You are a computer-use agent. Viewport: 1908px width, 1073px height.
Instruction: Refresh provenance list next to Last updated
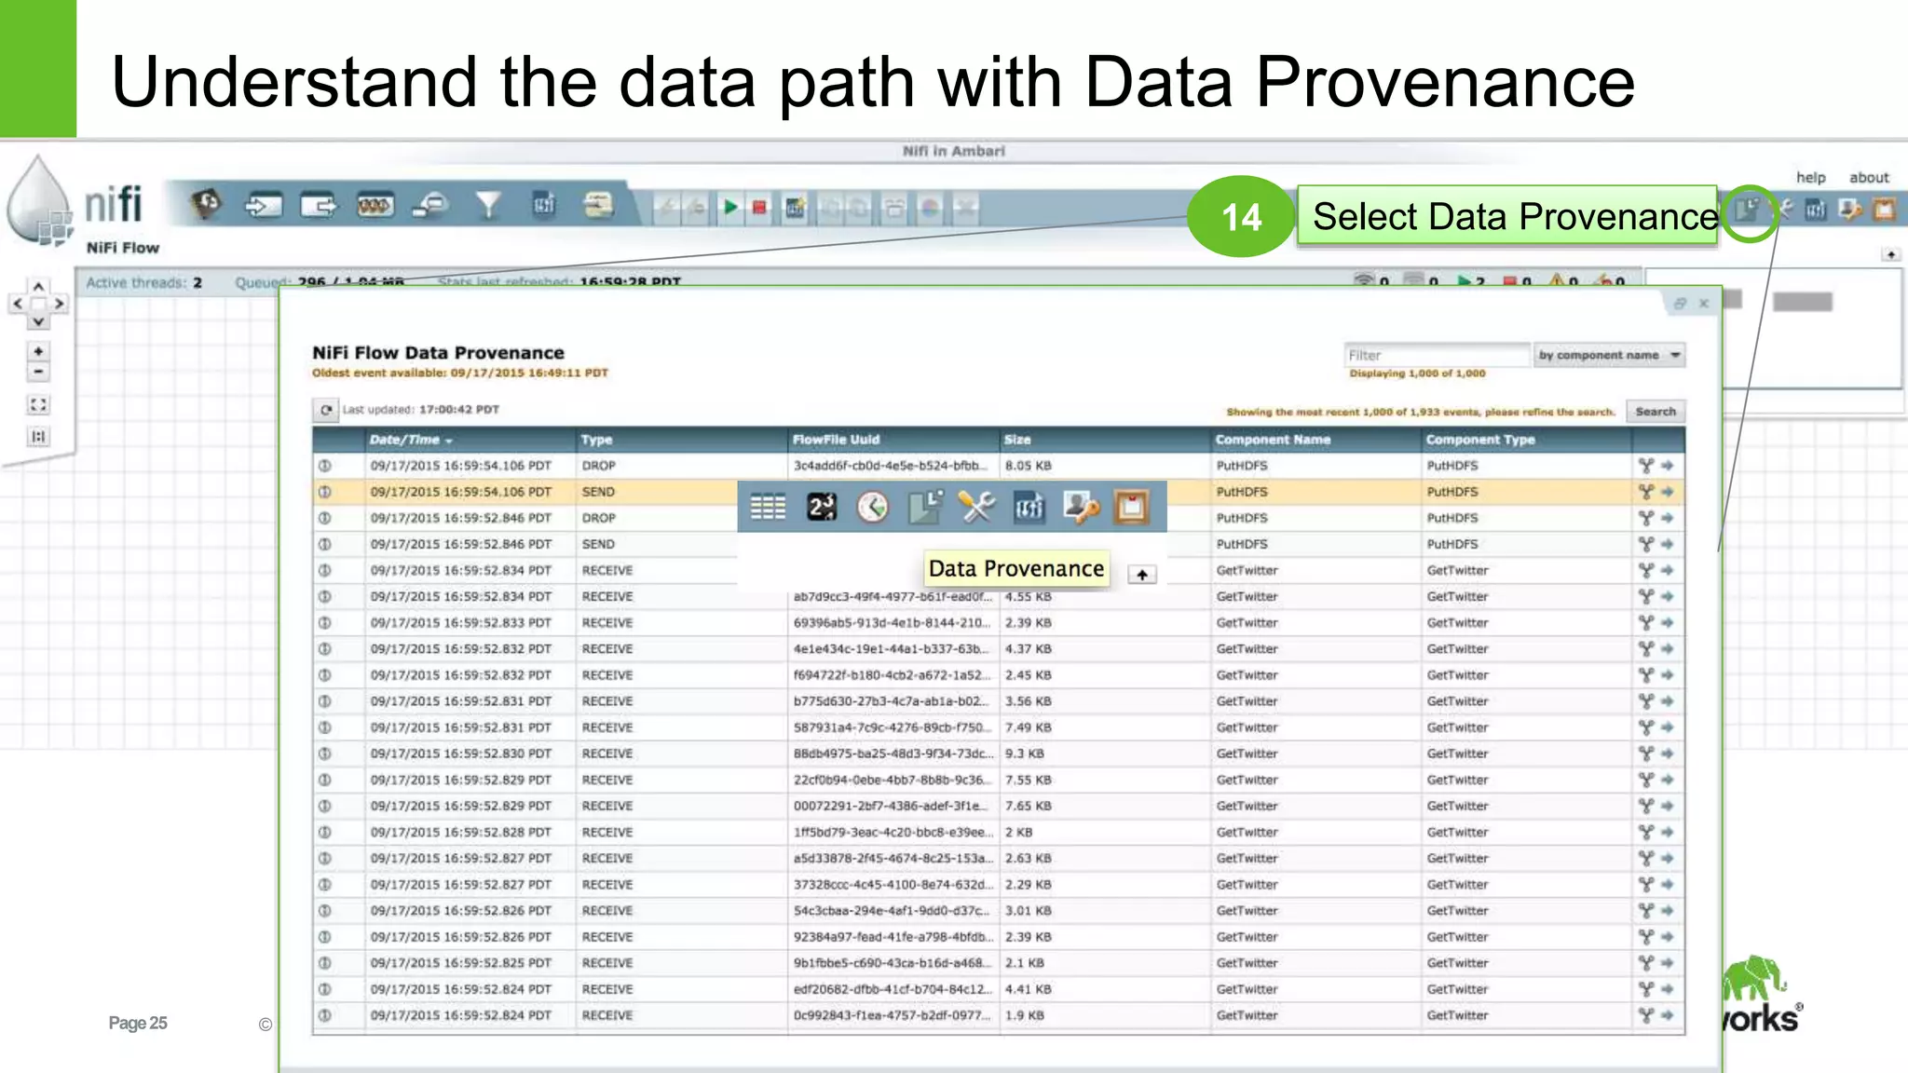coord(325,410)
